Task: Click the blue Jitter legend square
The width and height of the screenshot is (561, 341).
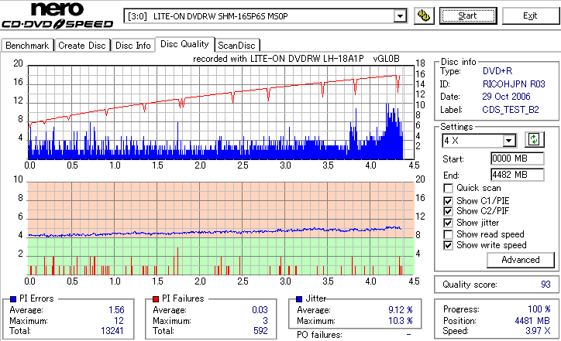Action: [x=299, y=299]
